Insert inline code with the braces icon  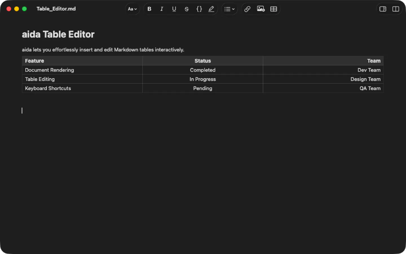(199, 9)
